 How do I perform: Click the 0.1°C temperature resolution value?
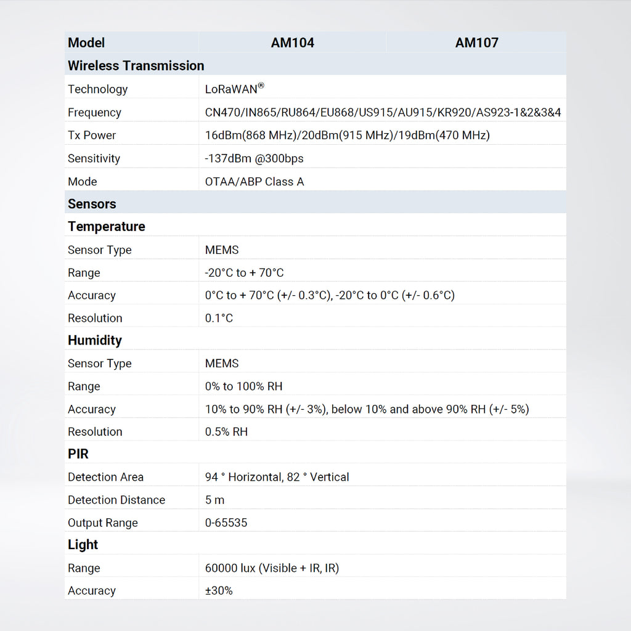[x=219, y=318]
